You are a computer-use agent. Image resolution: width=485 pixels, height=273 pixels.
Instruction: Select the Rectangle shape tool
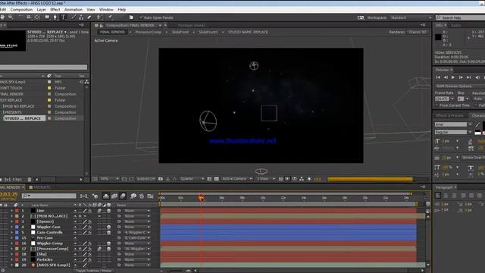pos(47,17)
